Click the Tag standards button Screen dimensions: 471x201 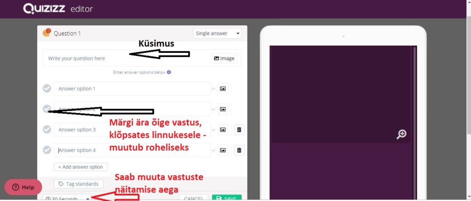[78, 184]
